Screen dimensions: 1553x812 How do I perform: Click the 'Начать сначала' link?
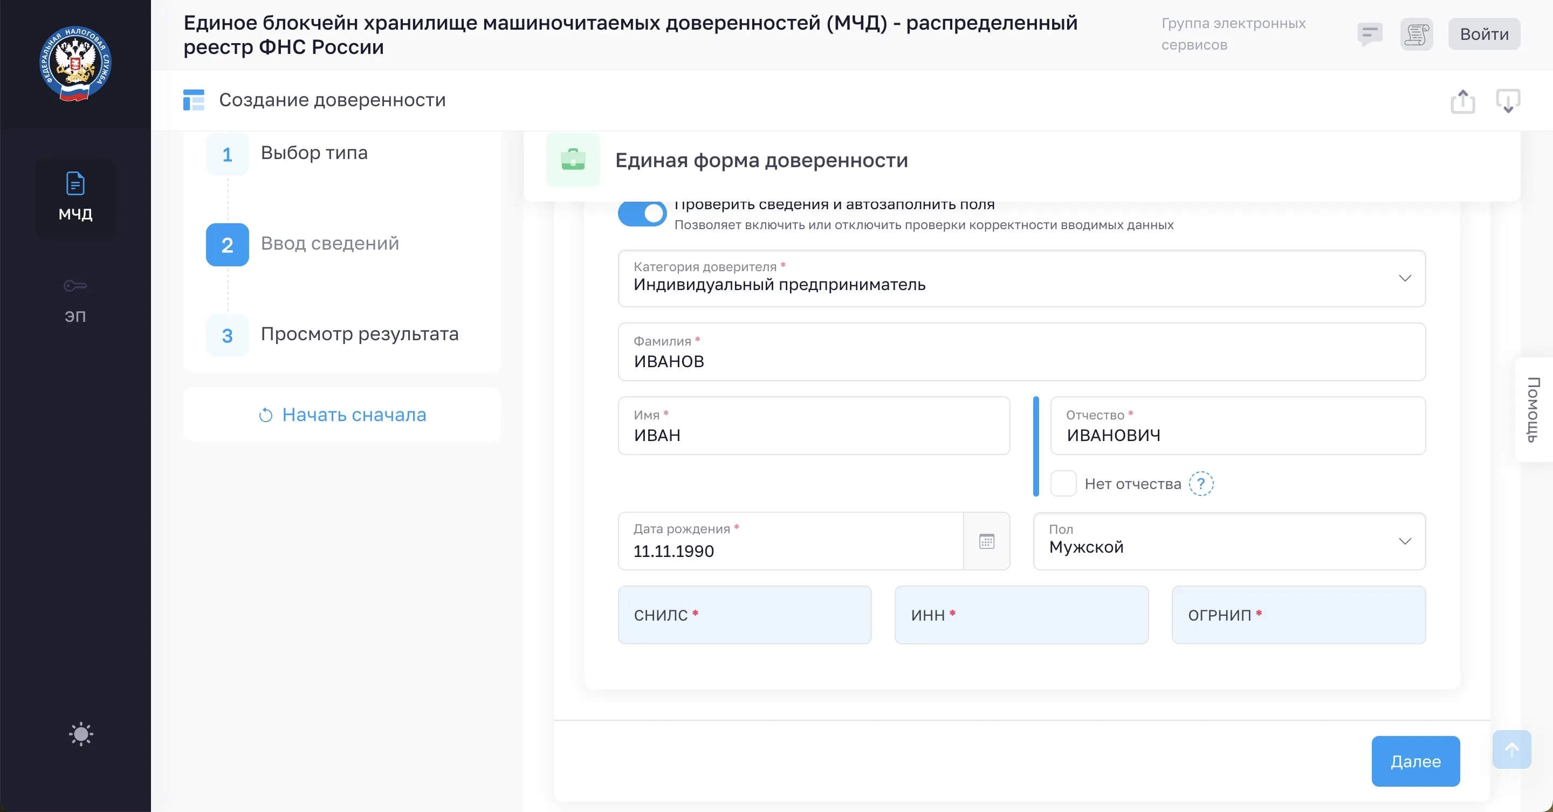point(342,415)
